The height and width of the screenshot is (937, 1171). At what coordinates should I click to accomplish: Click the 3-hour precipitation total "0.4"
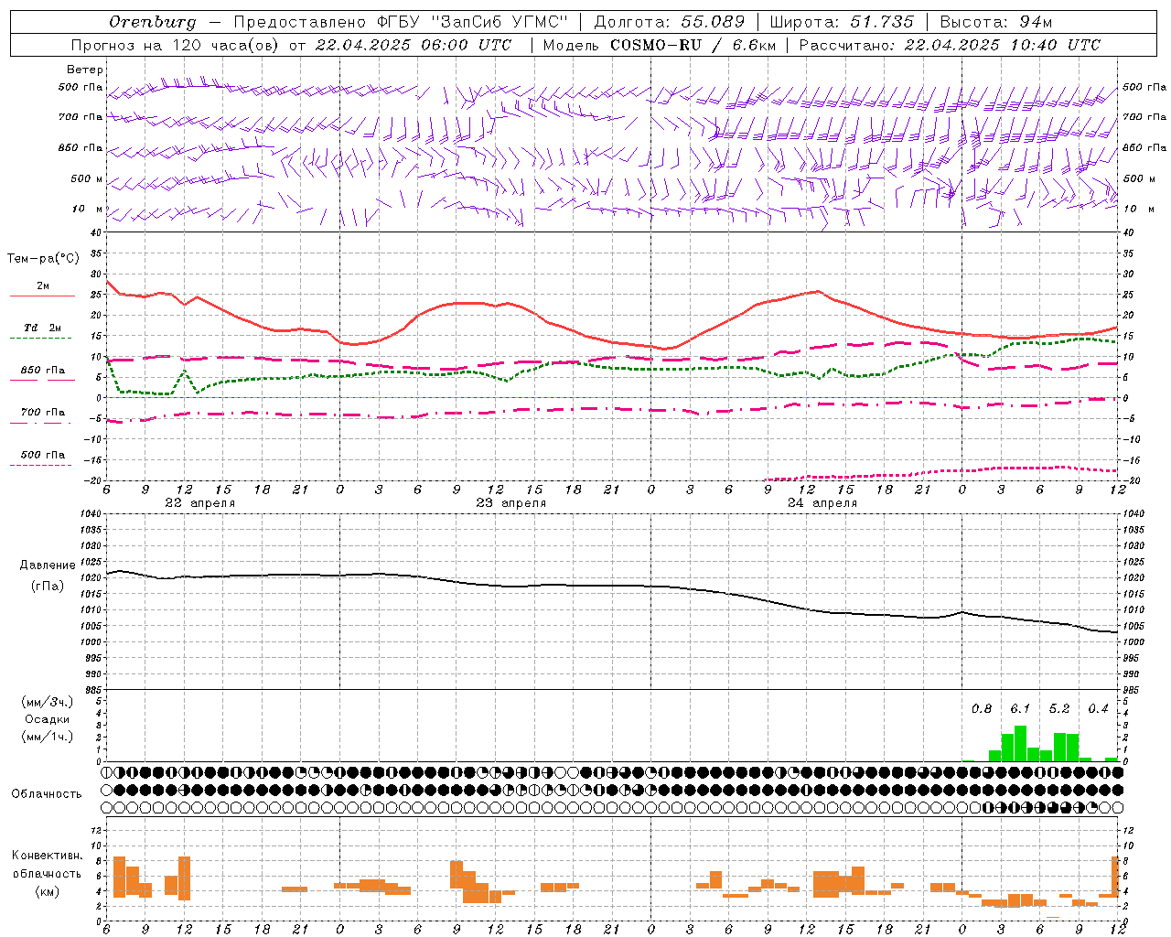pos(1098,709)
